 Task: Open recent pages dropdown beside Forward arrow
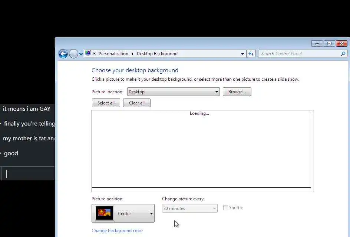81,54
